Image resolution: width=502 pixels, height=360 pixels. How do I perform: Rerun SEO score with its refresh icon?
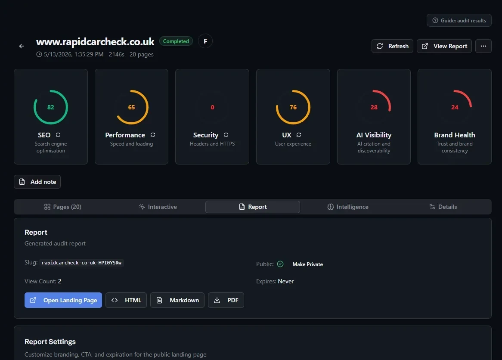coord(58,135)
